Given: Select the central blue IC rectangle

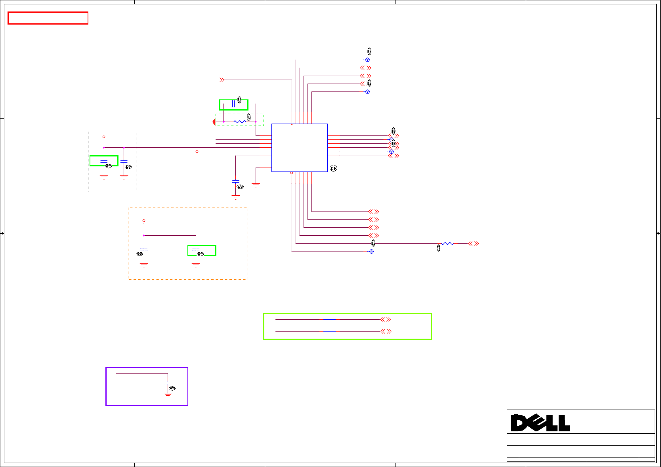Looking at the screenshot, I should pos(300,148).
